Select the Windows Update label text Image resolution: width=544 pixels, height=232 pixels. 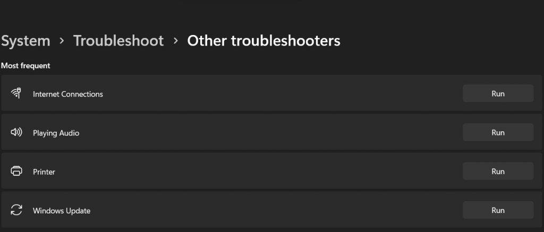(62, 211)
